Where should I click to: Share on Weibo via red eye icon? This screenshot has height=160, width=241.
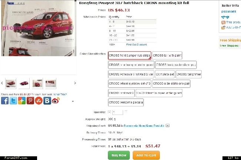click(56, 101)
